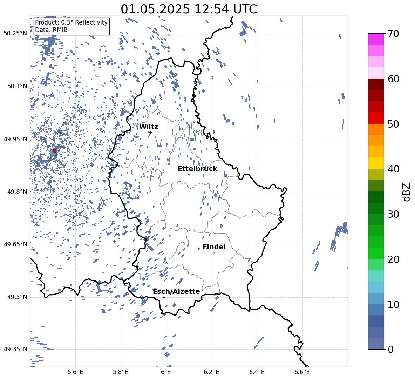Click the 6°E longitude label
Image resolution: width=415 pixels, height=379 pixels.
166,372
